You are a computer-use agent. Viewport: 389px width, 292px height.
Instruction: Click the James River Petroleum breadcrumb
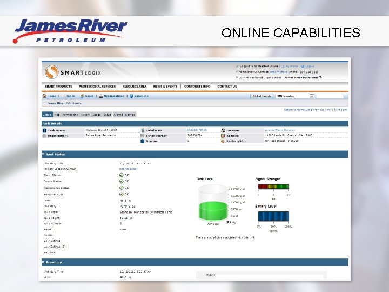coord(64,103)
